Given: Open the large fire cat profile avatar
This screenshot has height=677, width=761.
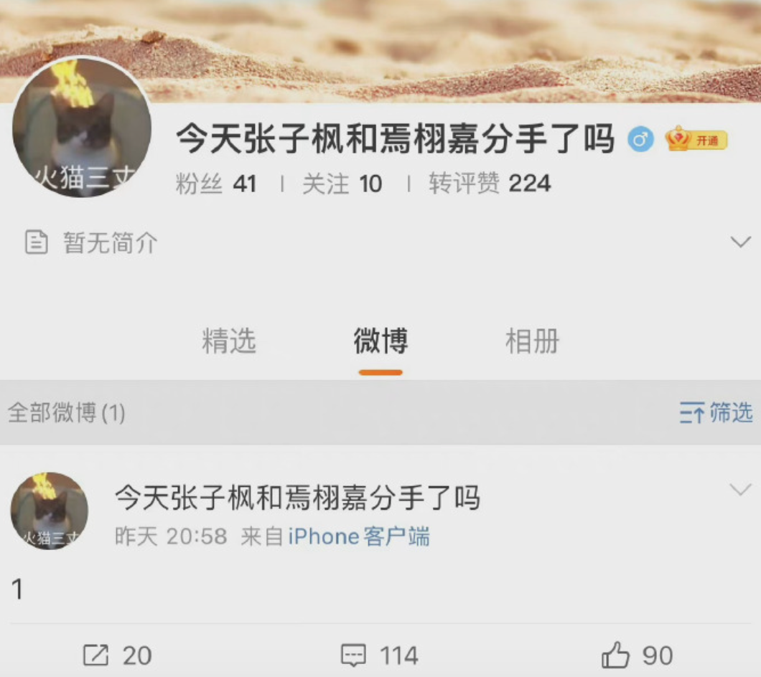Looking at the screenshot, I should click(82, 127).
